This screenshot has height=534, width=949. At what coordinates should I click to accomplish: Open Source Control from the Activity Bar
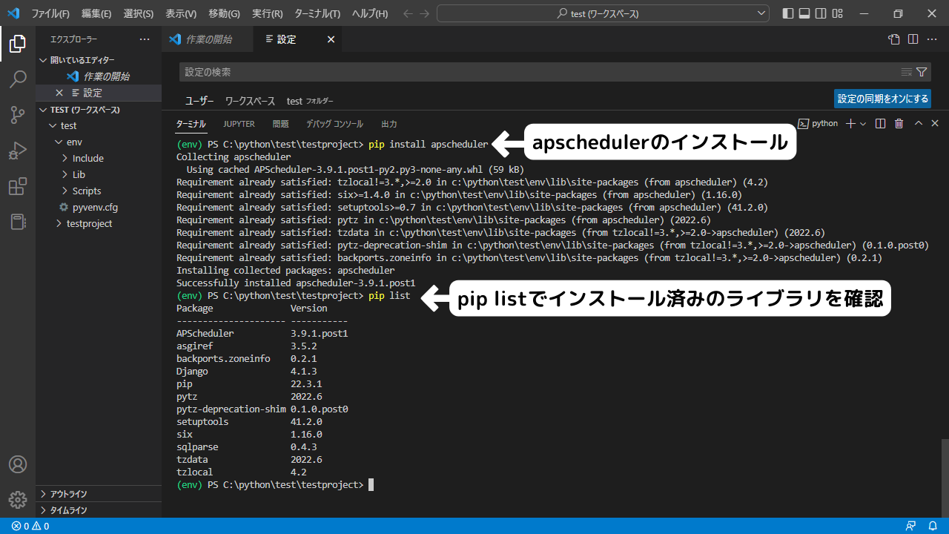point(18,115)
